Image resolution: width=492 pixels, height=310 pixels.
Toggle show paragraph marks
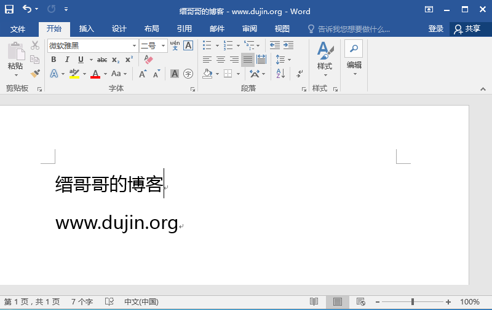click(x=300, y=74)
